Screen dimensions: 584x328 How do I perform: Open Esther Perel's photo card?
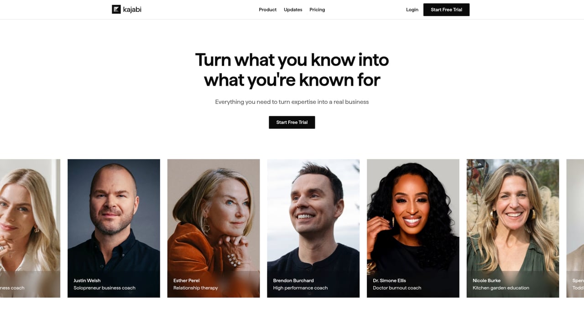[x=214, y=228]
